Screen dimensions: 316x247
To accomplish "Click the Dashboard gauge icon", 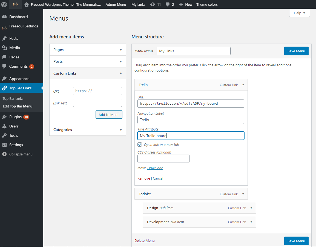I will coord(4,17).
